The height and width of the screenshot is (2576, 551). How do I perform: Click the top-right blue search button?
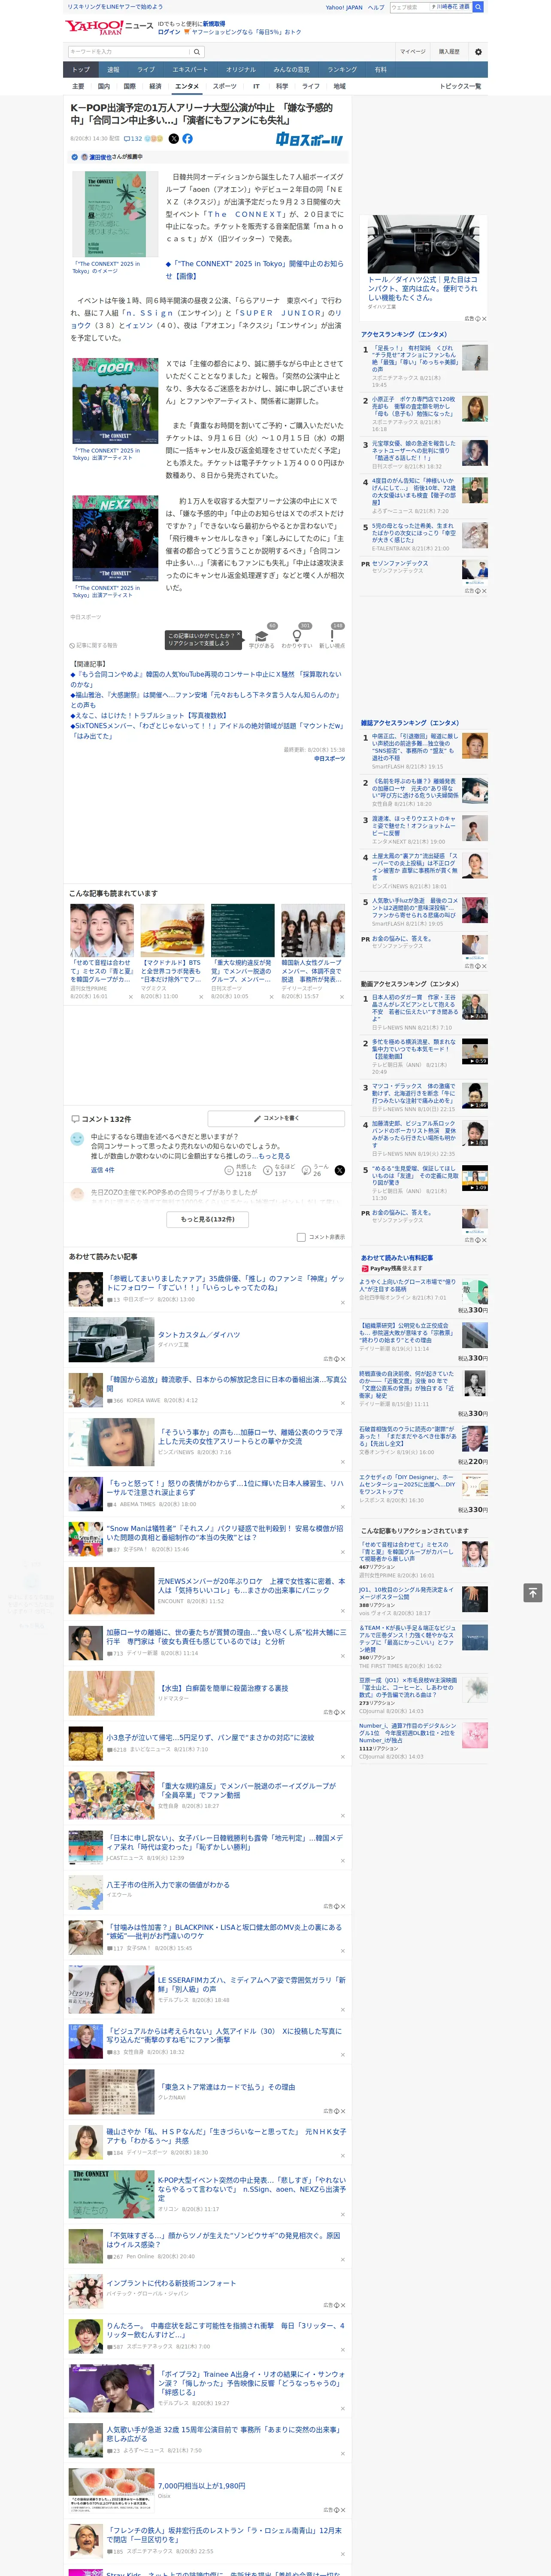[478, 7]
